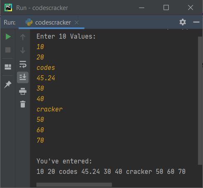Open Run panel settings gear
This screenshot has width=203, height=188.
[183, 22]
